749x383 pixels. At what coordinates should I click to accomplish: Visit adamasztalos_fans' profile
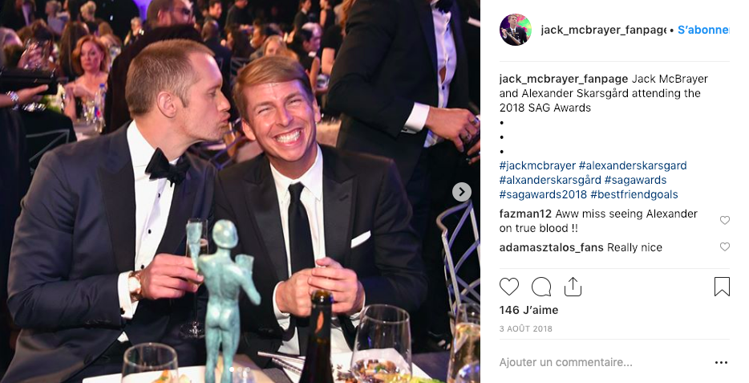point(552,247)
